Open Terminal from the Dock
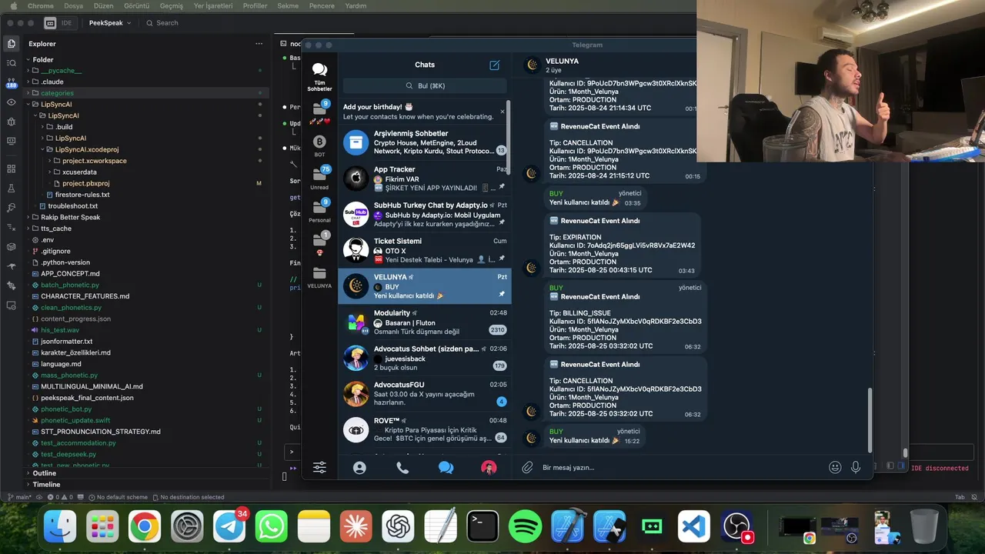985x554 pixels. tap(482, 527)
